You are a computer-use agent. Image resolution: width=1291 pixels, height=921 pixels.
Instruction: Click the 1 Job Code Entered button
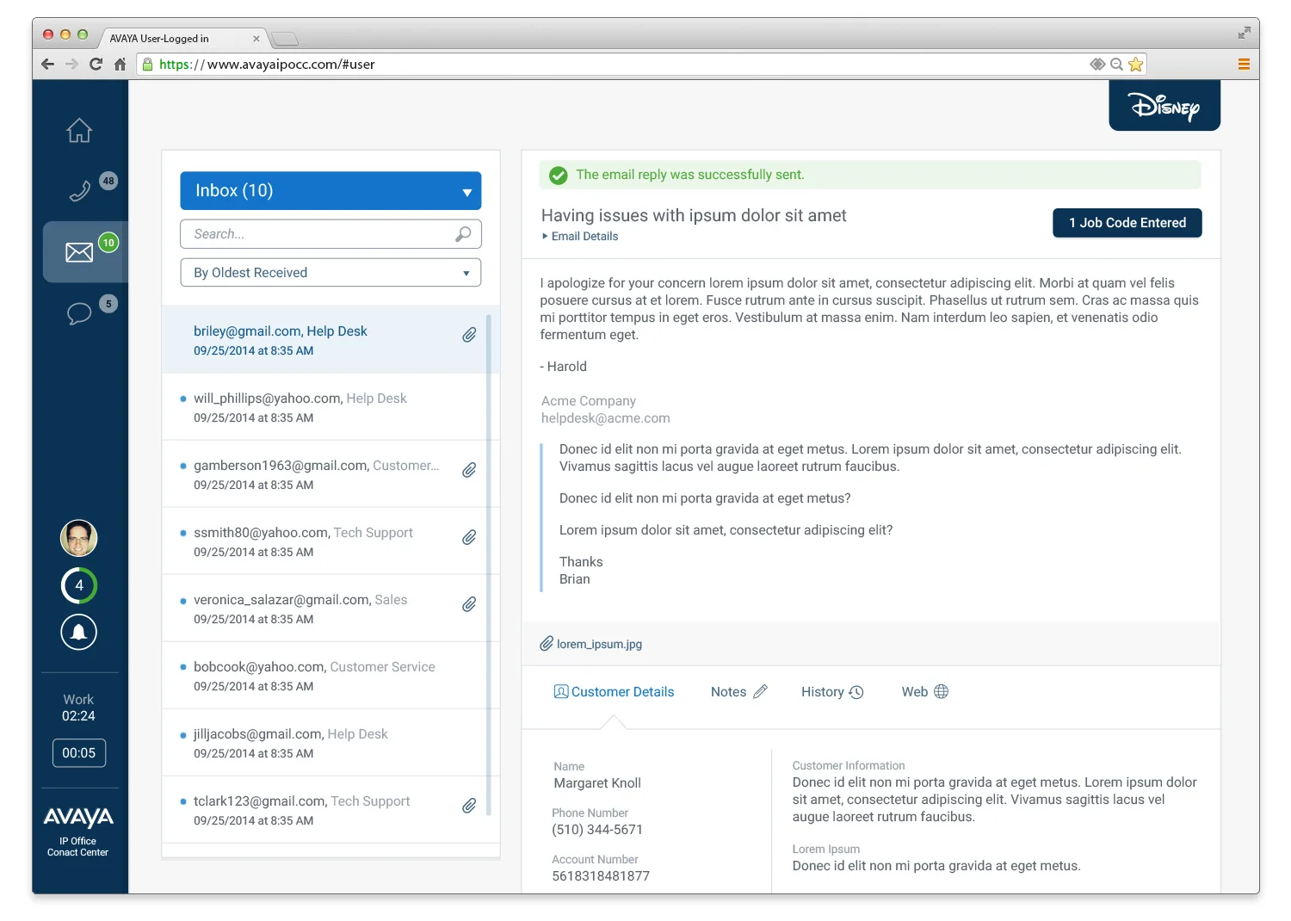[x=1127, y=223]
